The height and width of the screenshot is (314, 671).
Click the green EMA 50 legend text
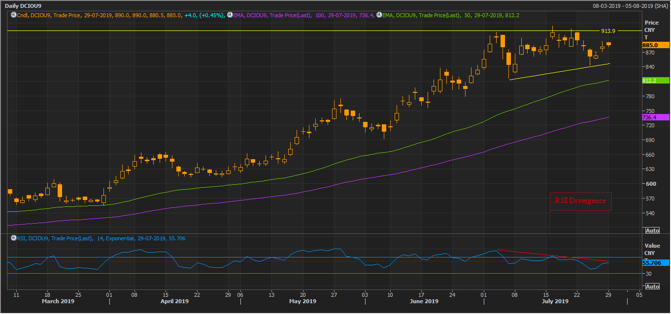pos(450,16)
